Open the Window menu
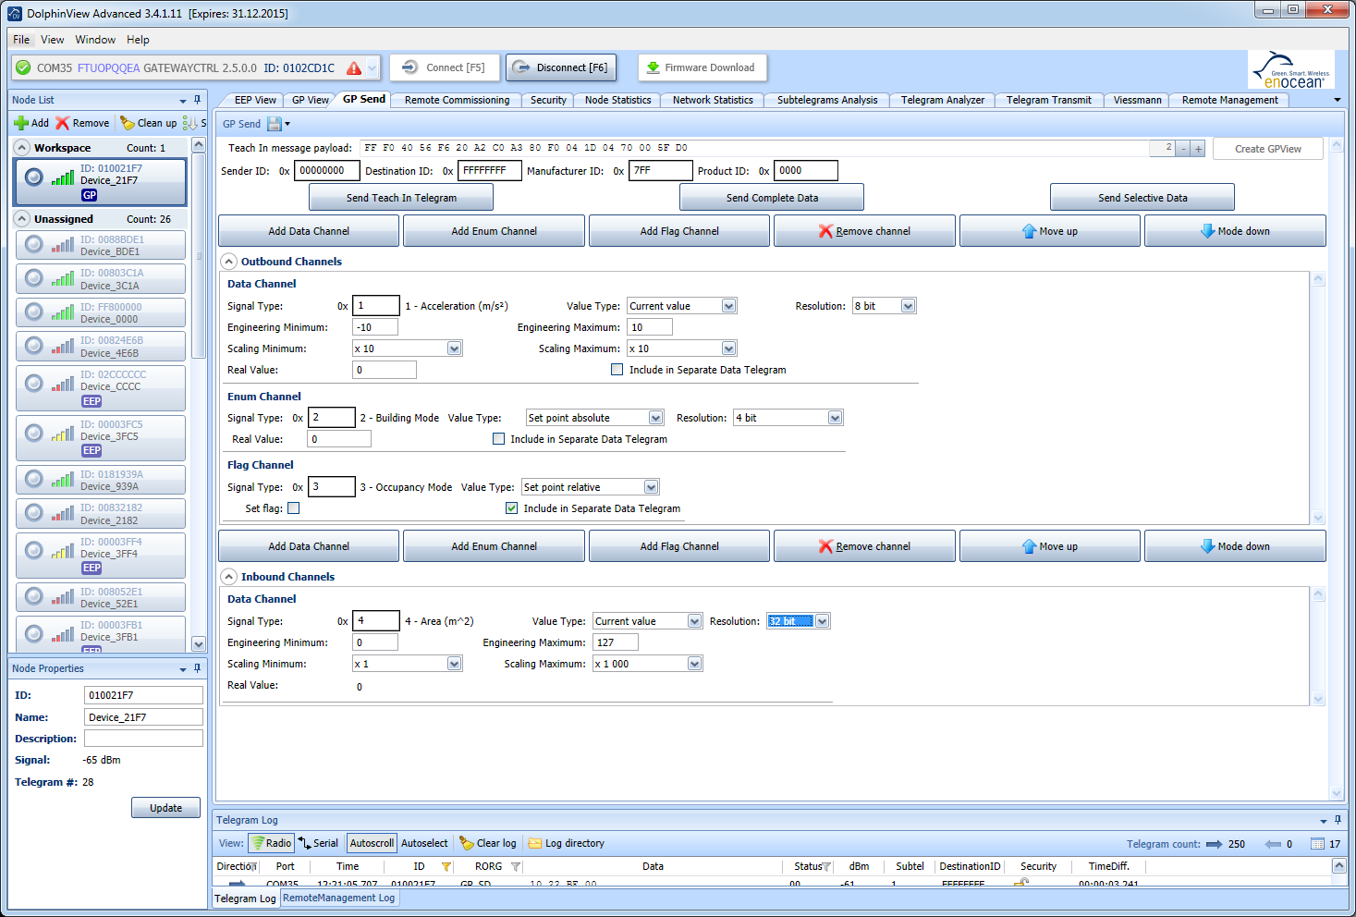 pyautogui.click(x=95, y=40)
